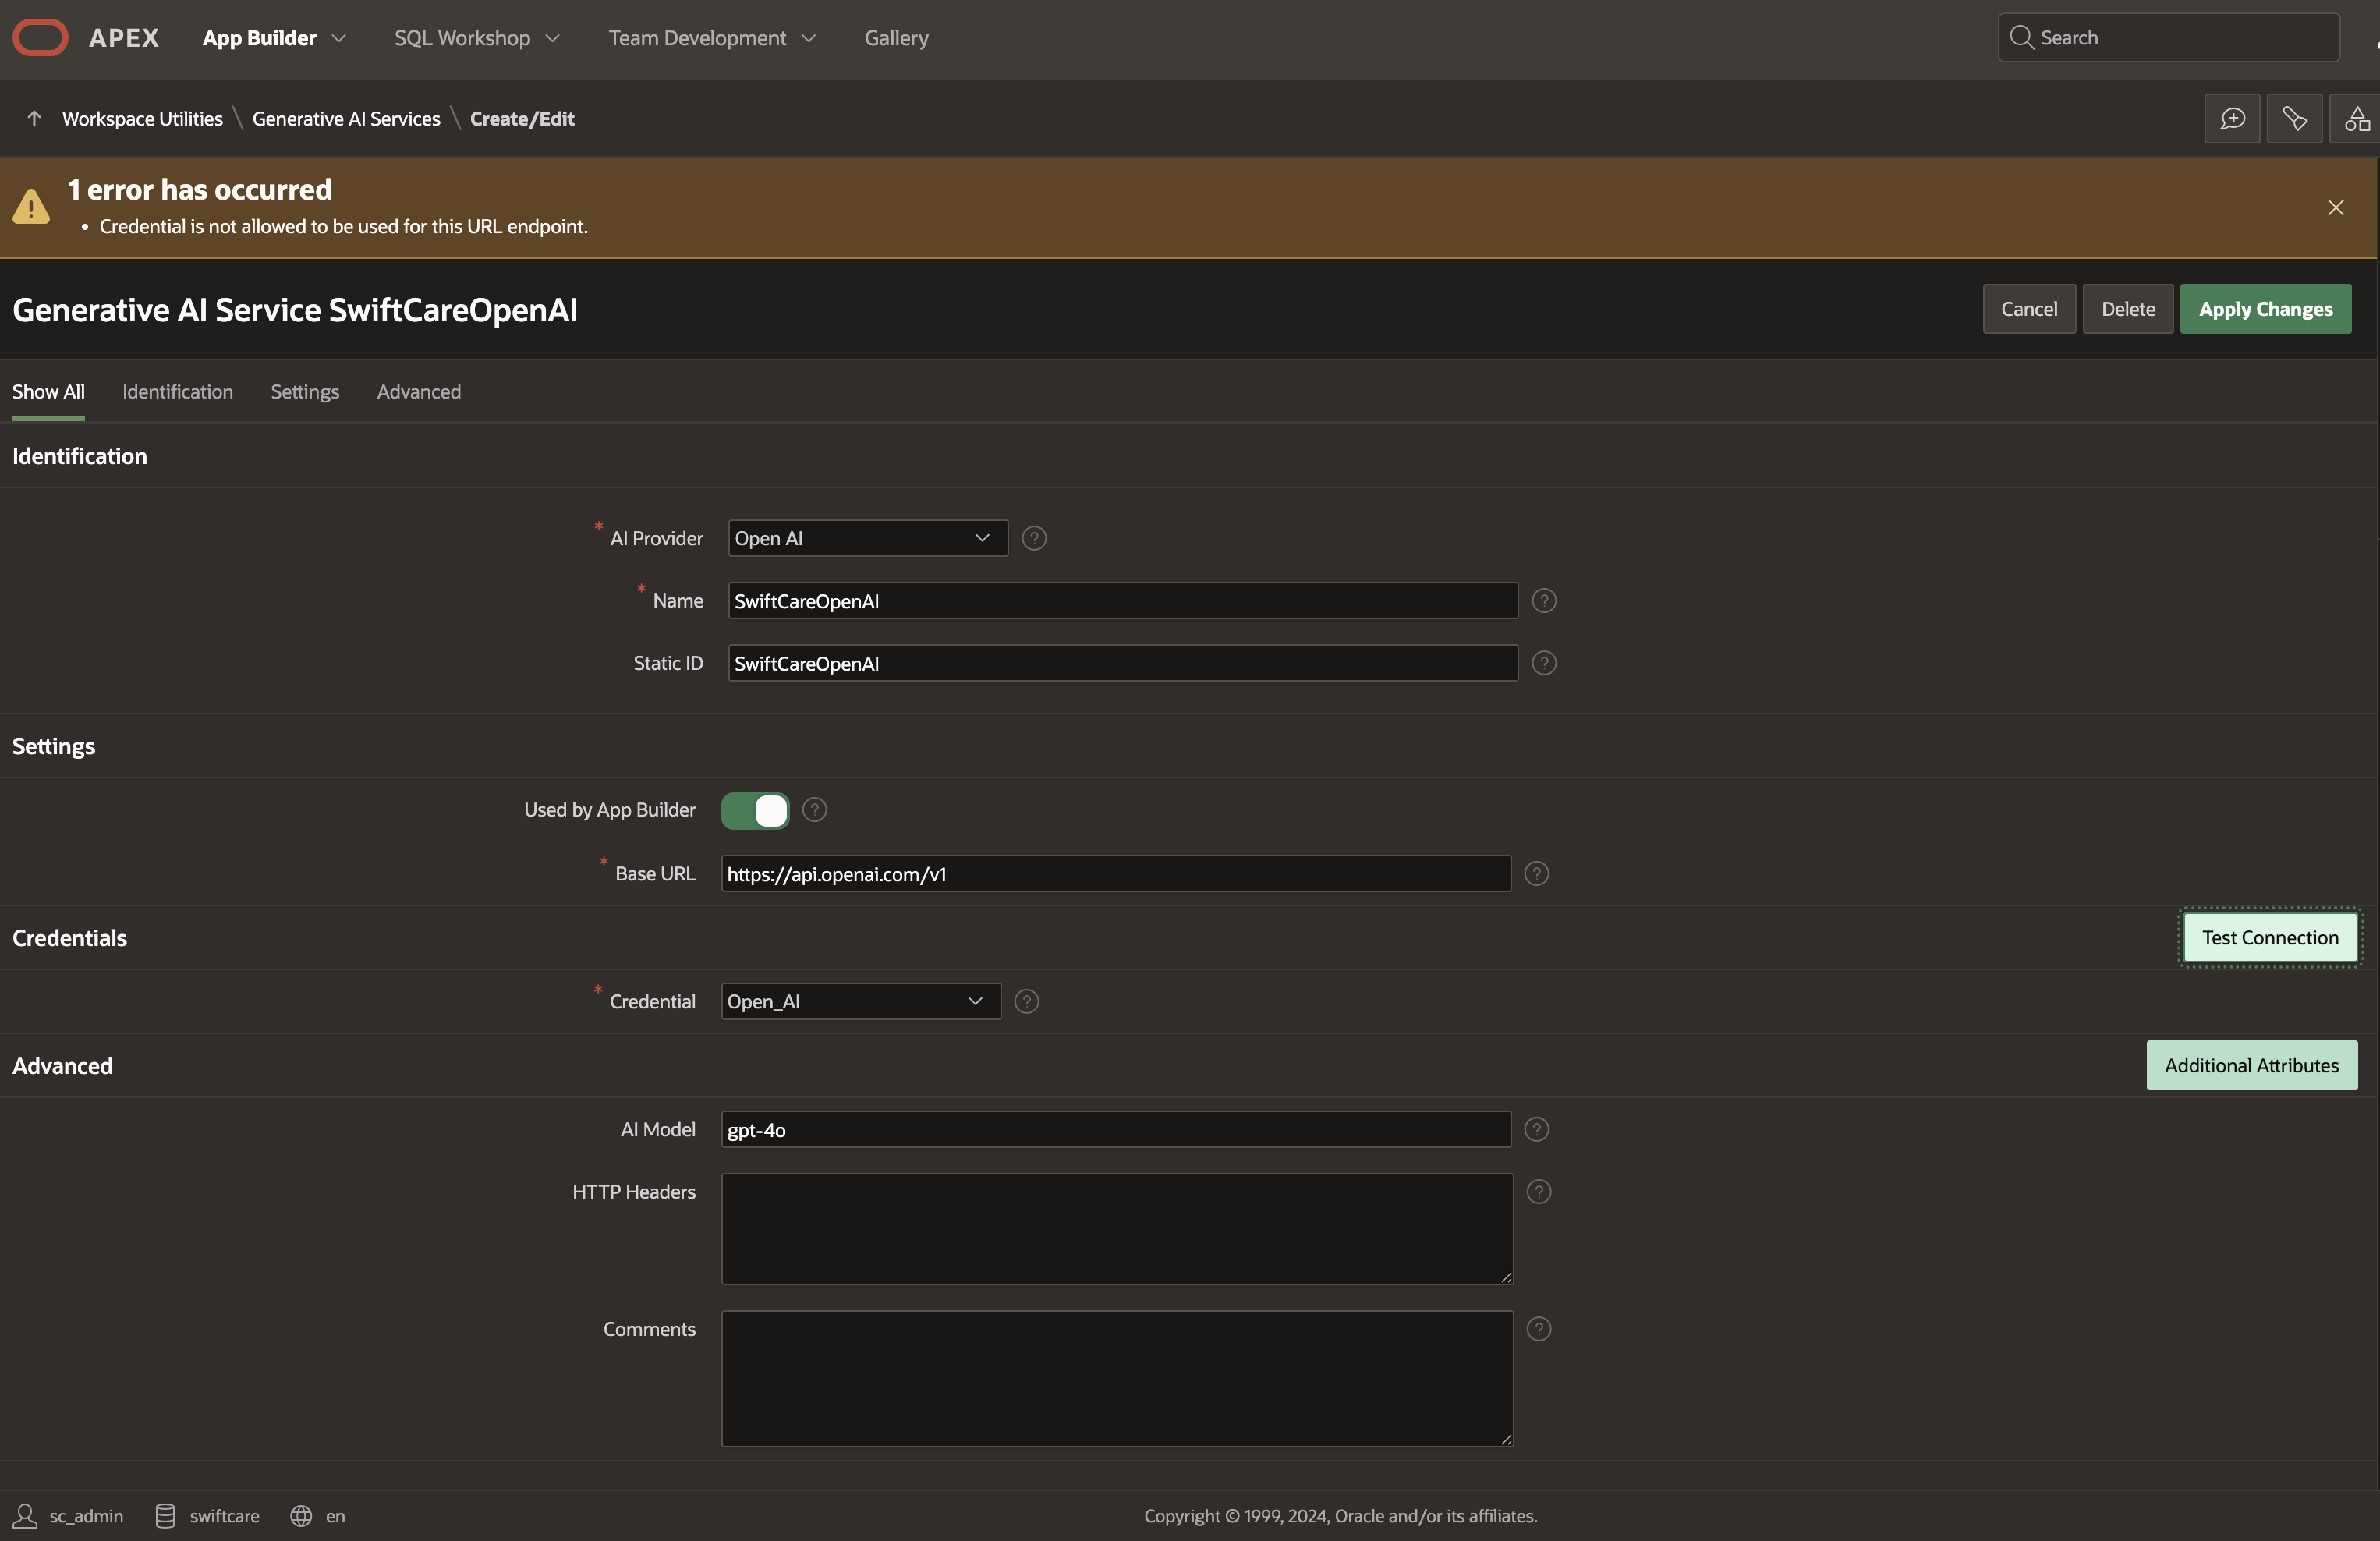Image resolution: width=2380 pixels, height=1541 pixels.
Task: Click the tag/label icon in header
Action: pos(2294,119)
